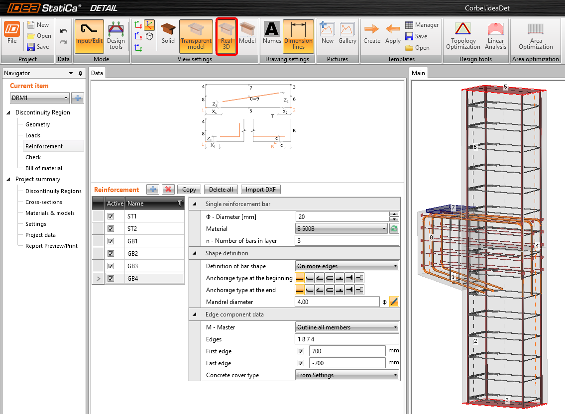Open the Gallery of pictures
The width and height of the screenshot is (565, 414).
(347, 36)
